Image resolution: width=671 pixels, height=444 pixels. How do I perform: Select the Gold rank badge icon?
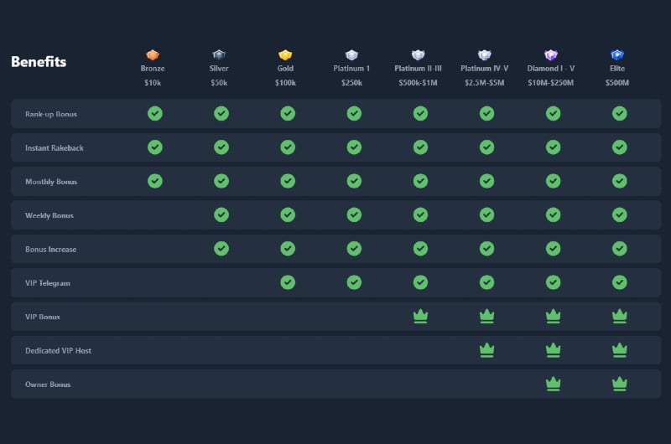point(285,54)
